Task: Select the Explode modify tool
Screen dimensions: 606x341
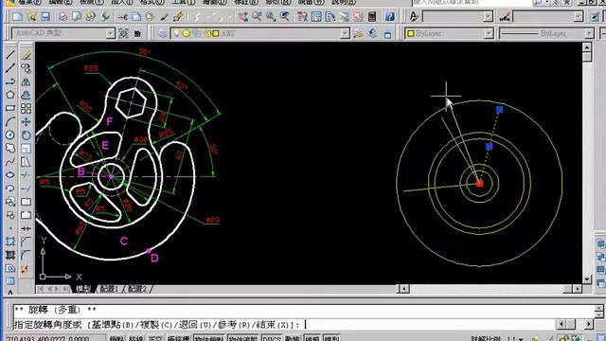Action: 26,268
